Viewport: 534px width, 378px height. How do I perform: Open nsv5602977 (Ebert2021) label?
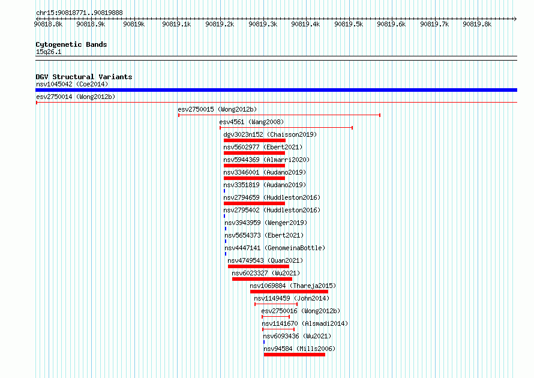click(263, 147)
